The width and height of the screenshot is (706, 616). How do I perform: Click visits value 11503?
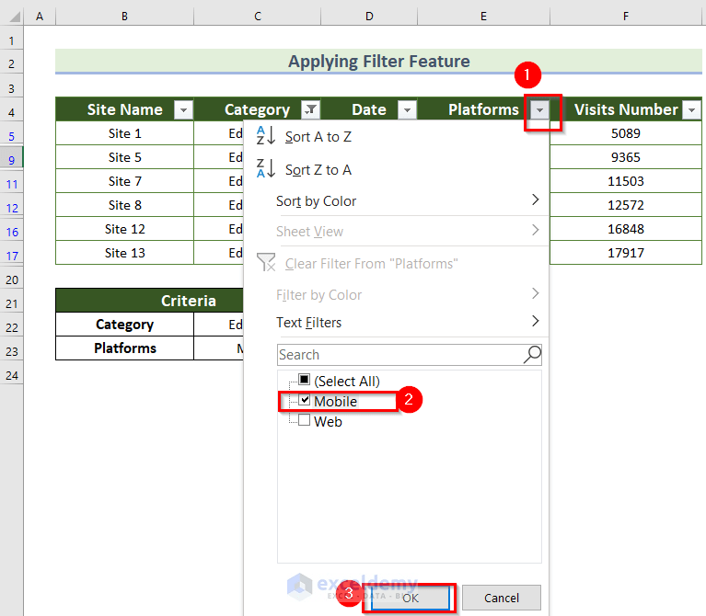click(x=626, y=181)
